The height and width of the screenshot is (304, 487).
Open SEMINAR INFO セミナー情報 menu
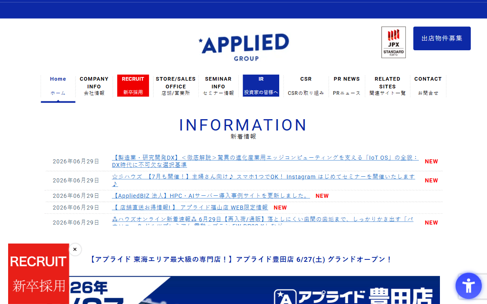[x=218, y=86]
